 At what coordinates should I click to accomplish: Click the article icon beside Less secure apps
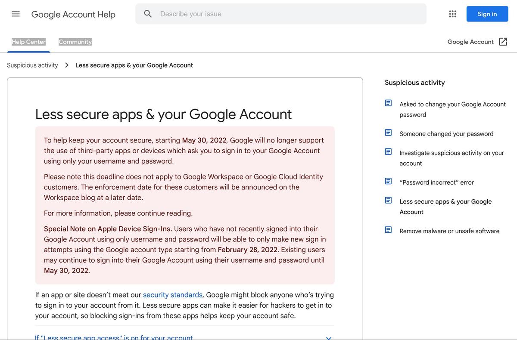coord(388,201)
